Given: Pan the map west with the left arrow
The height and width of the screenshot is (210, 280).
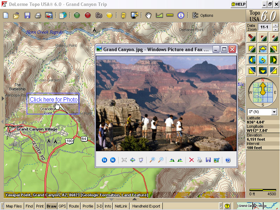Looking at the screenshot, I should [x=252, y=60].
